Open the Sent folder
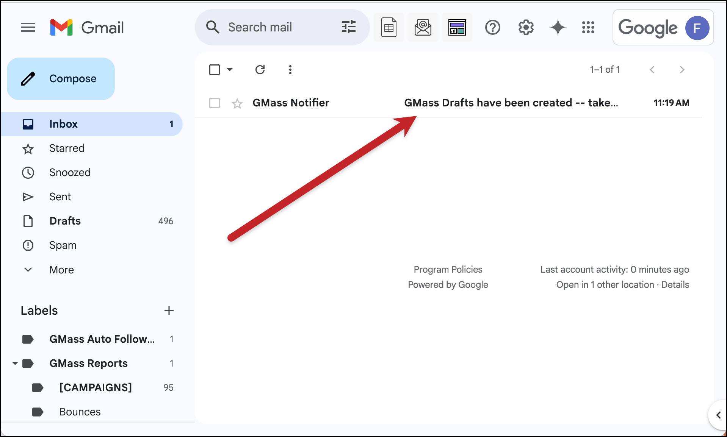The image size is (727, 437). click(x=92, y=197)
